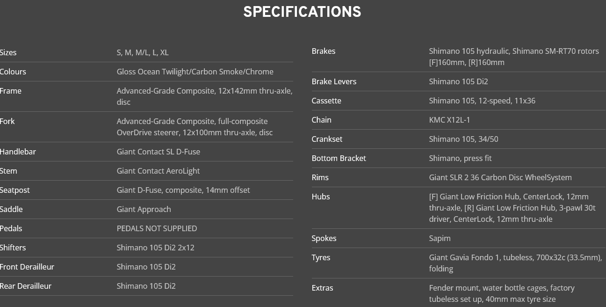Click the PEDALS NOT SUPPLIED text
This screenshot has width=606, height=307.
157,228
